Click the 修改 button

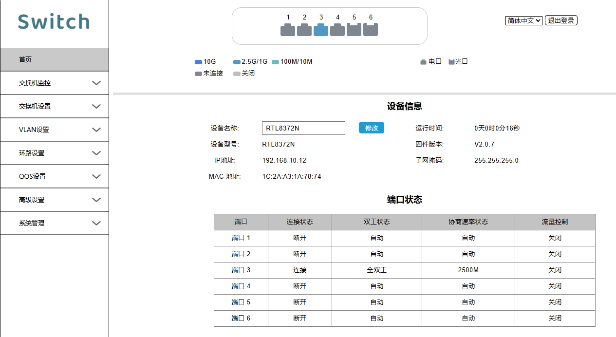372,128
